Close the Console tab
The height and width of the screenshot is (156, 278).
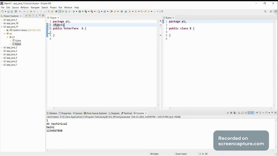pyautogui.click(x=146, y=113)
